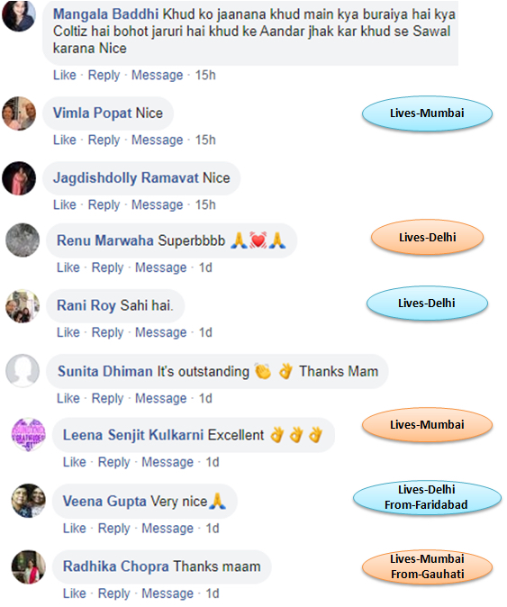This screenshot has width=507, height=607.
Task: Open Mangala Baddhi's profile picture
Action: tap(19, 15)
